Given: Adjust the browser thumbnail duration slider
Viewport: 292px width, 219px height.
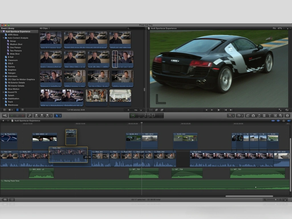Looking at the screenshot, I should [128, 110].
